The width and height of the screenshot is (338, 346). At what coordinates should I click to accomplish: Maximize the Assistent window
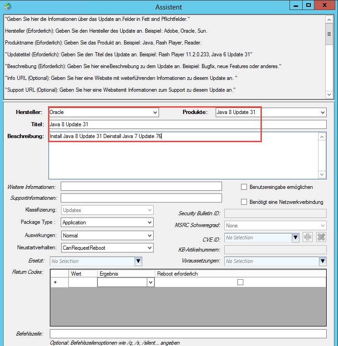tap(308, 5)
